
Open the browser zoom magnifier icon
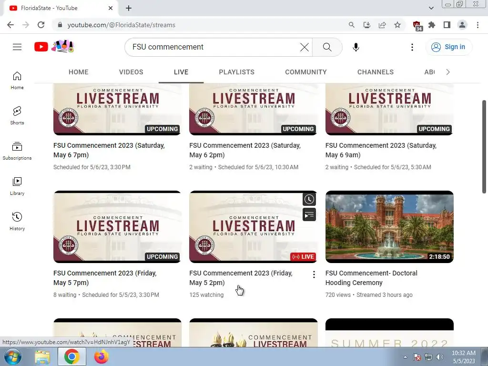[x=351, y=25]
